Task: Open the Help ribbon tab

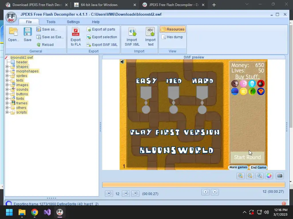Action: 96,22
